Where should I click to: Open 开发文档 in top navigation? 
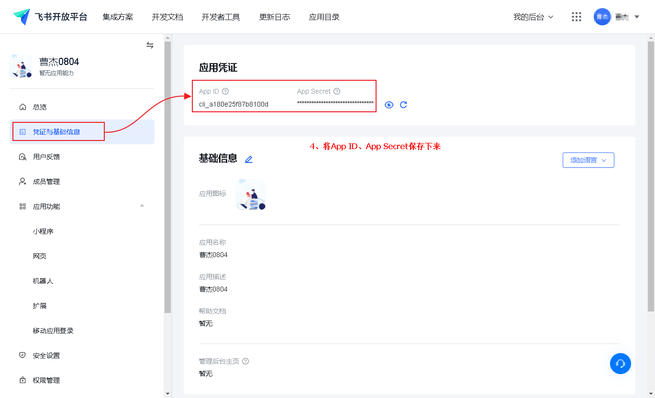[x=167, y=17]
